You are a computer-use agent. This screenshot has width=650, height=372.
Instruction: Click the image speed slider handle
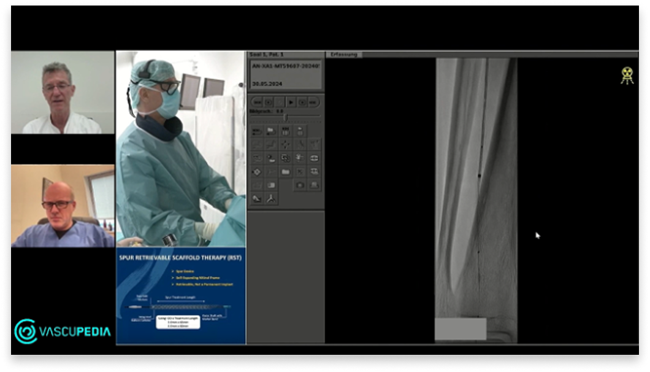click(285, 117)
